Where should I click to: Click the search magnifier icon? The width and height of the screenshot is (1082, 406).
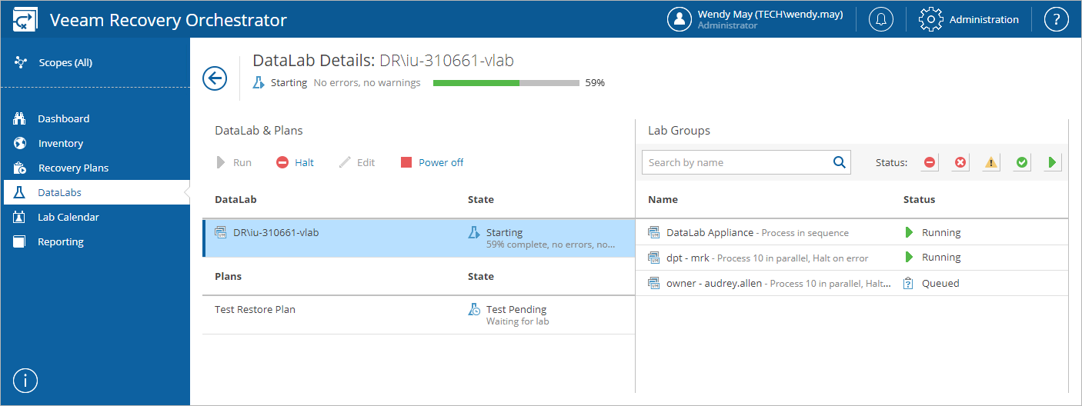point(840,162)
